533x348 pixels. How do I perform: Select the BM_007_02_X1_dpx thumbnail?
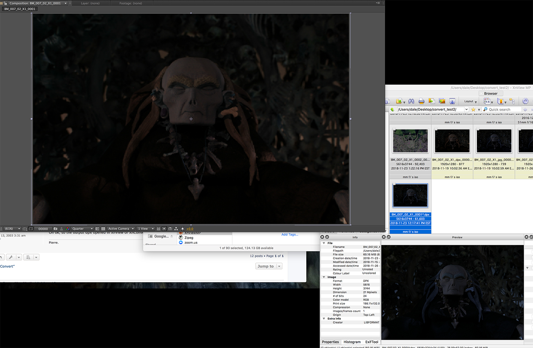pos(452,141)
